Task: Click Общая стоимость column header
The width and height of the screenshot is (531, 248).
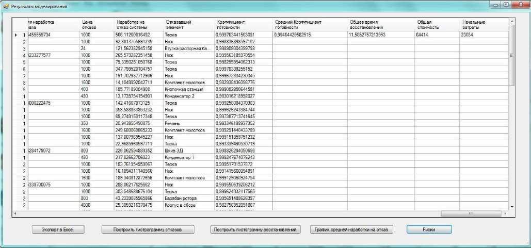Action: [x=437, y=25]
